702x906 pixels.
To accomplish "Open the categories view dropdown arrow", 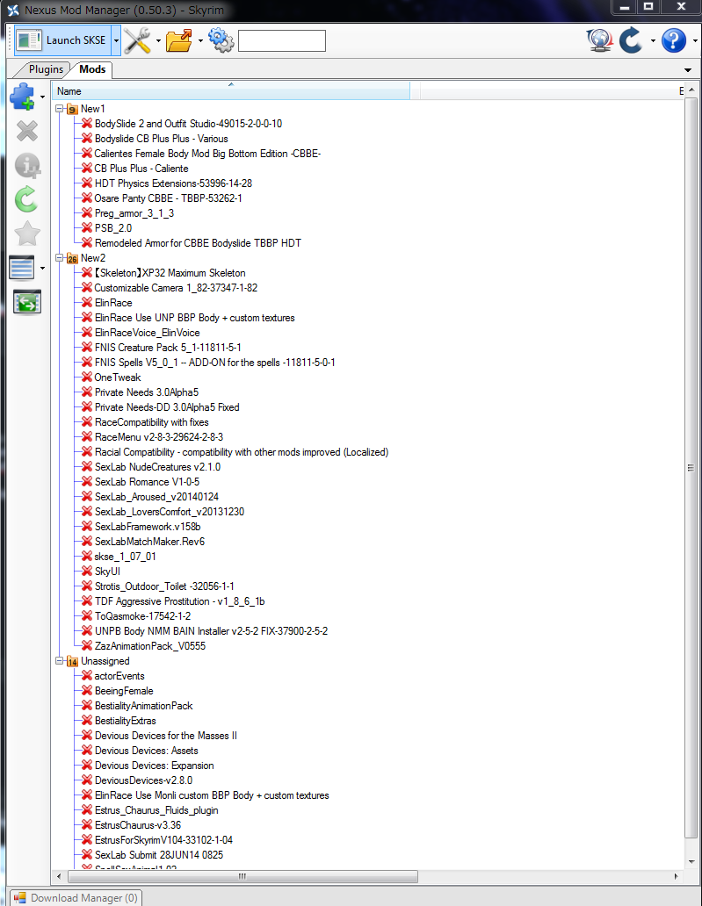I will [42, 268].
